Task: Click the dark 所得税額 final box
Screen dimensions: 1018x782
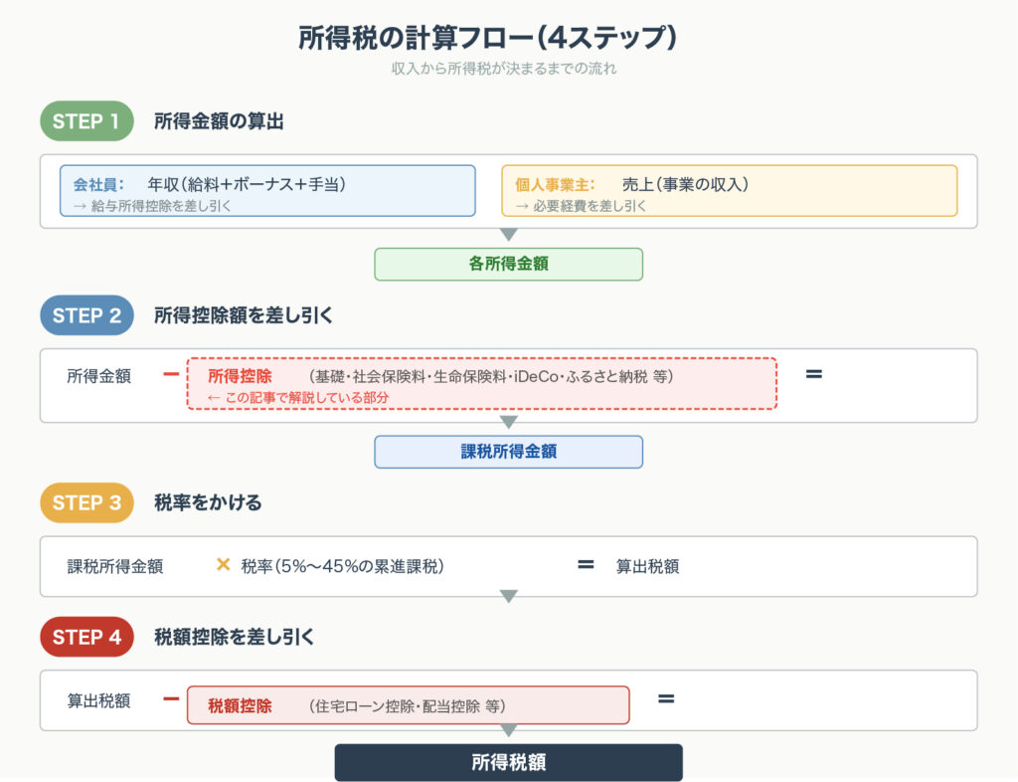Action: pos(508,762)
